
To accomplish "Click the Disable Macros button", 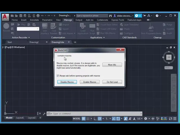I will point(67,82).
